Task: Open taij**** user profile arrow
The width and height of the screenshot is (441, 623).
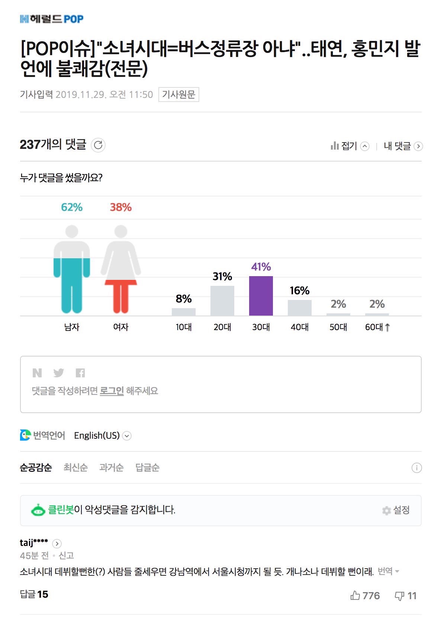Action: 57,543
